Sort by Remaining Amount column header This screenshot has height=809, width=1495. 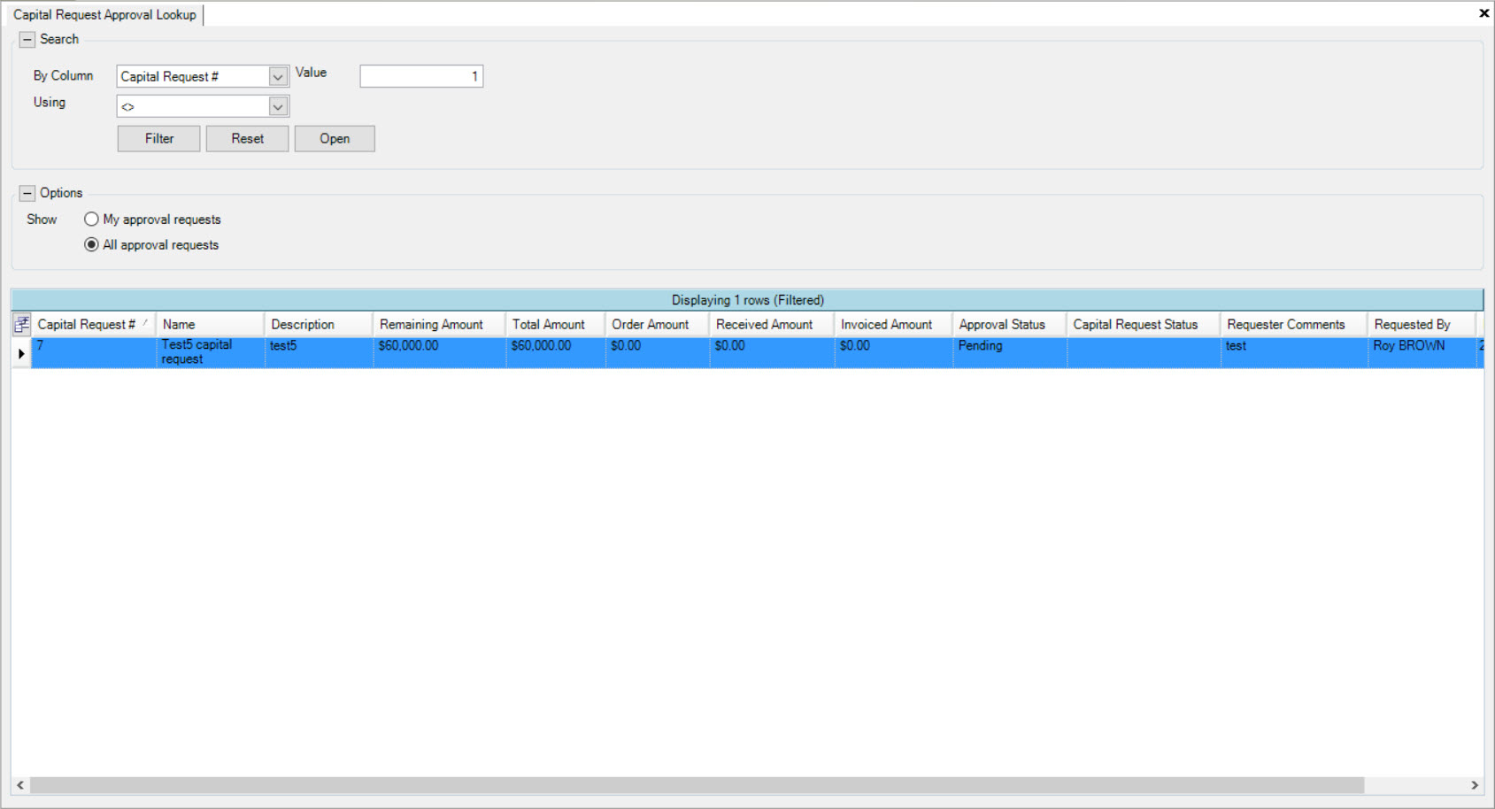440,324
